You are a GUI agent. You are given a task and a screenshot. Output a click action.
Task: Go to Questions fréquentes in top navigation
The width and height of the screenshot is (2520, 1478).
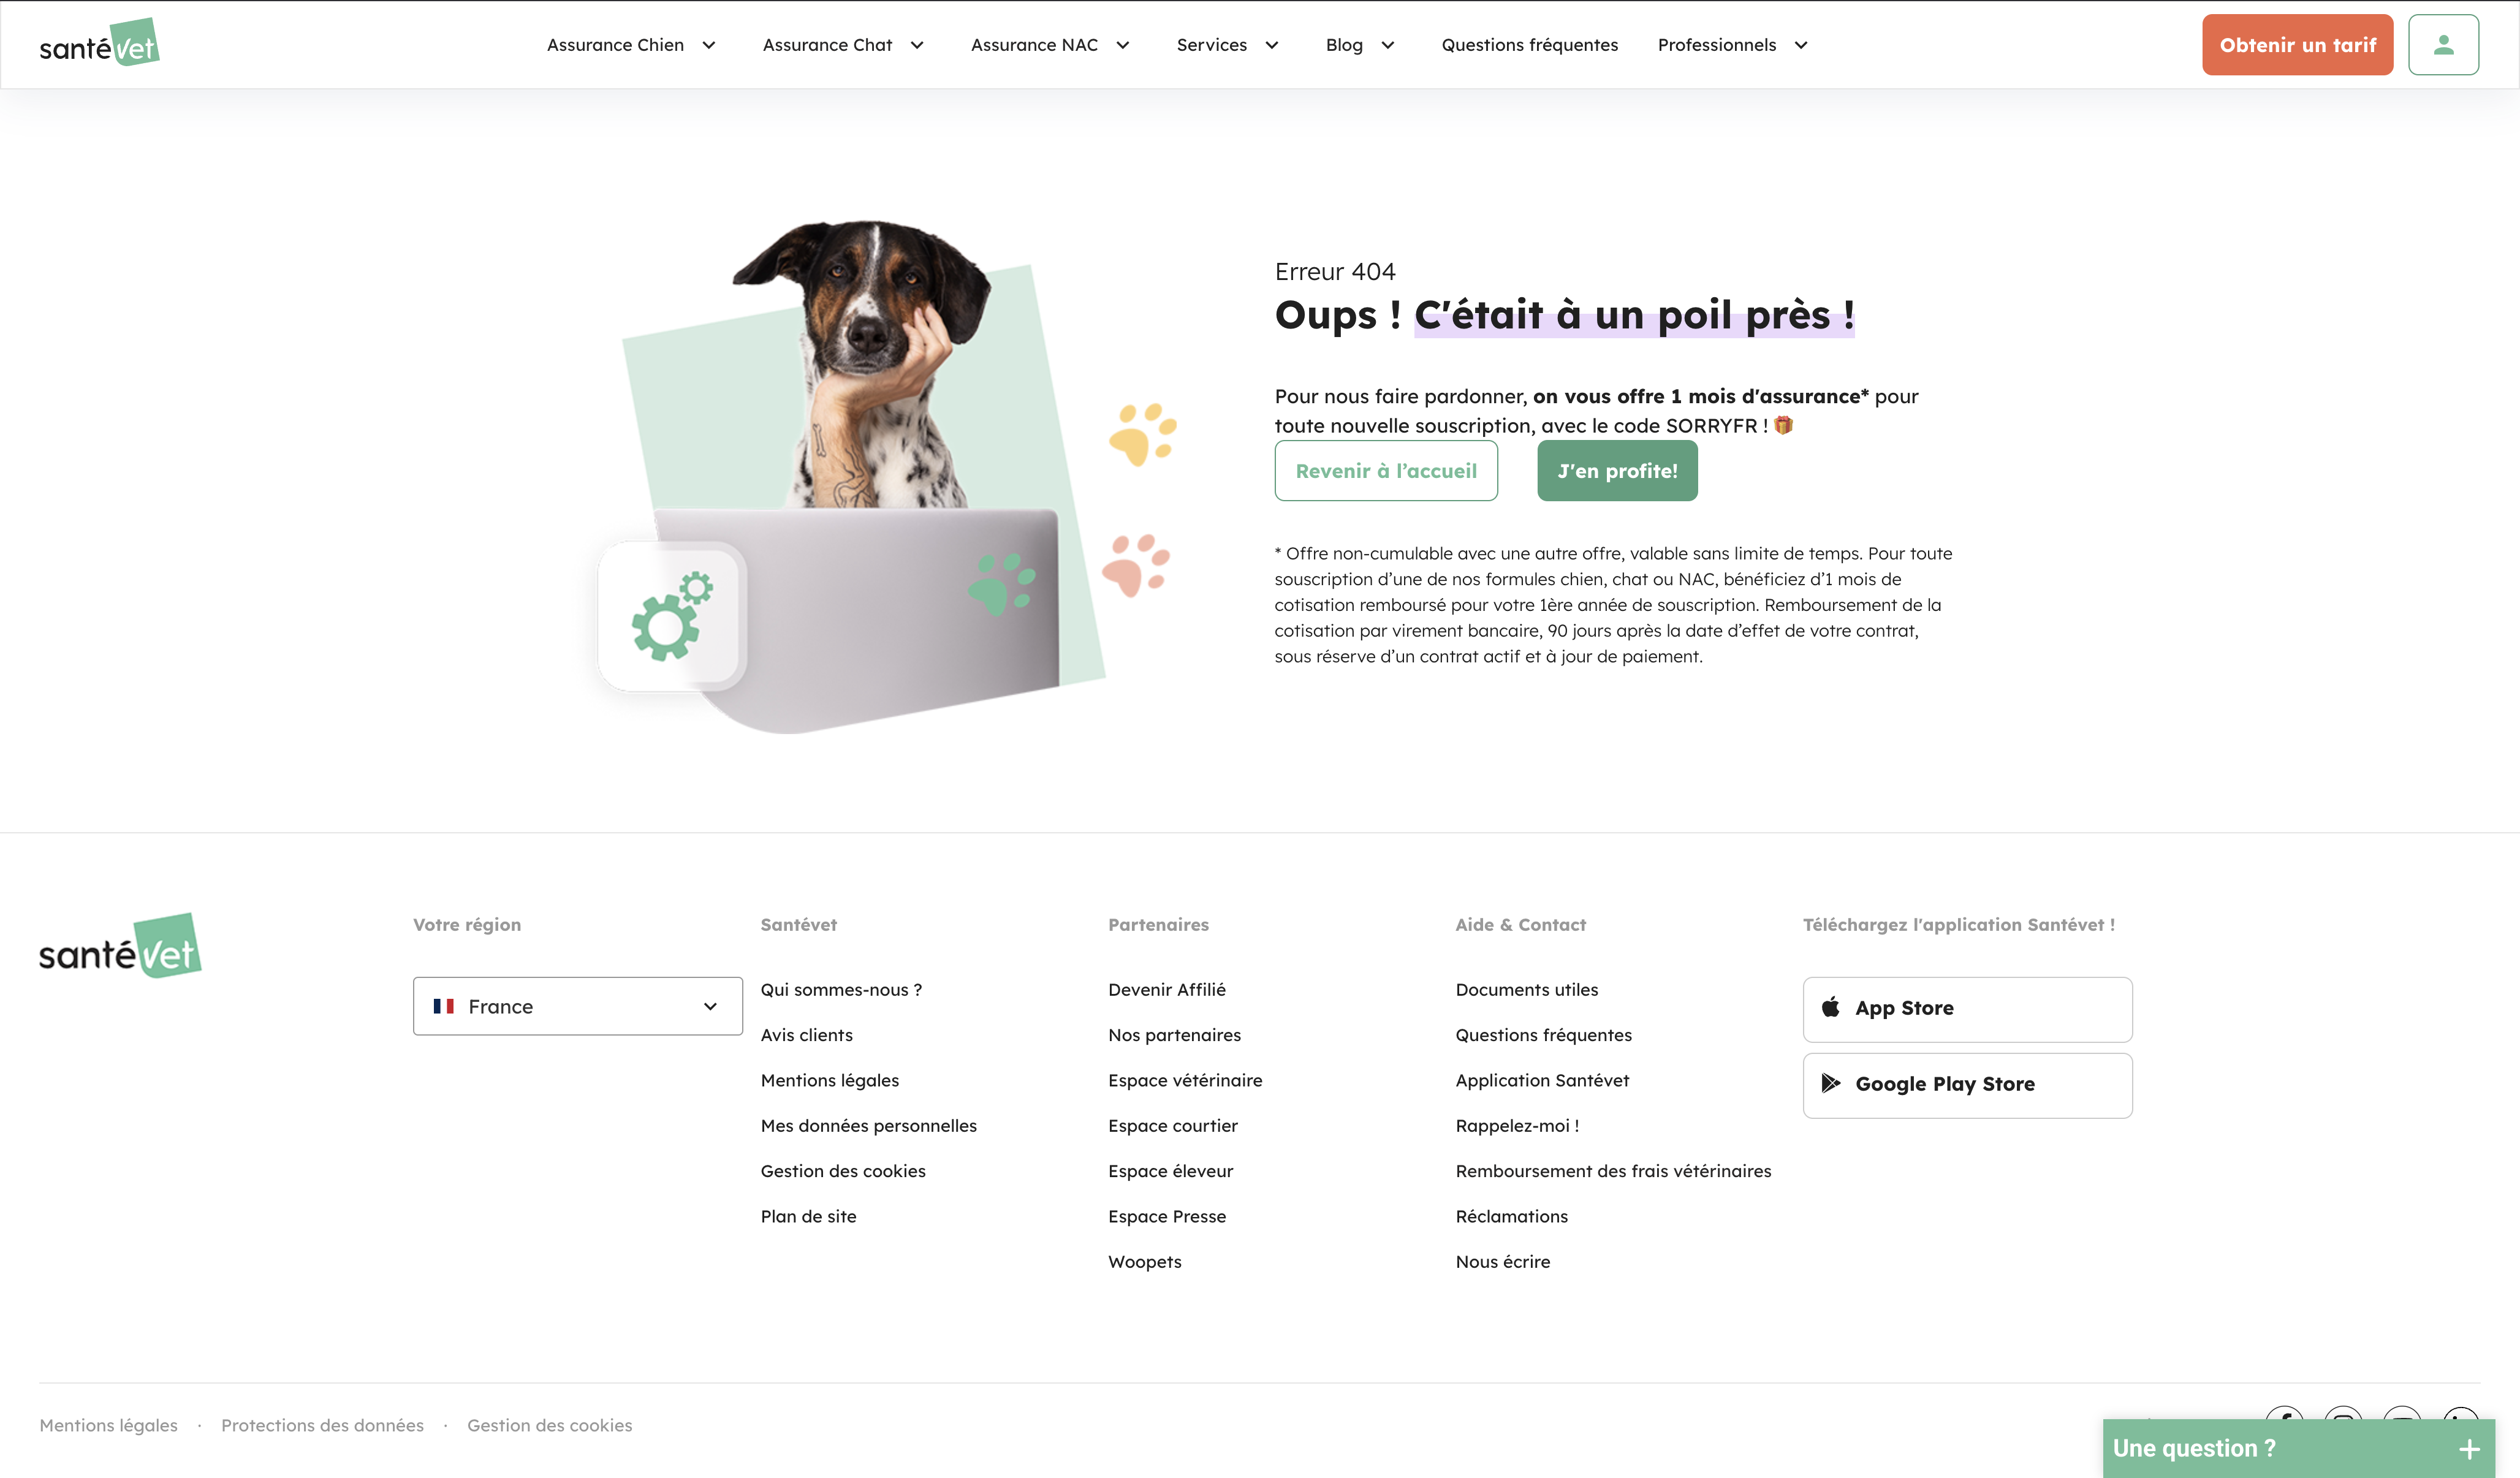click(x=1529, y=45)
